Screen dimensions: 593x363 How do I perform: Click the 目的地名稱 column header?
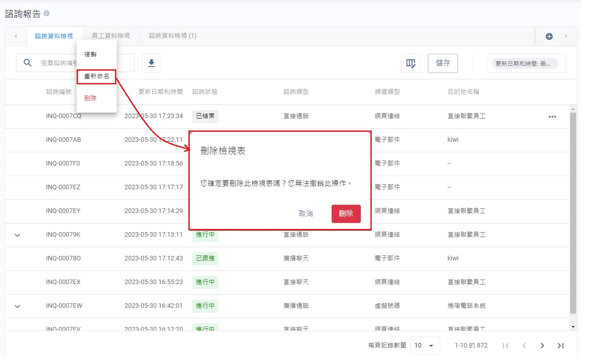point(463,92)
